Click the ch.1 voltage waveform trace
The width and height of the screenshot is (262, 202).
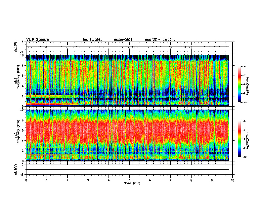tap(128, 47)
